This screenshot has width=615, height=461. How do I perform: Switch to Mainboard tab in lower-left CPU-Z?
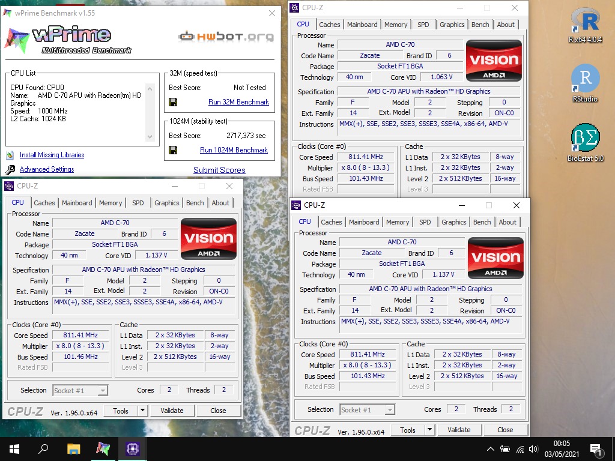point(77,203)
